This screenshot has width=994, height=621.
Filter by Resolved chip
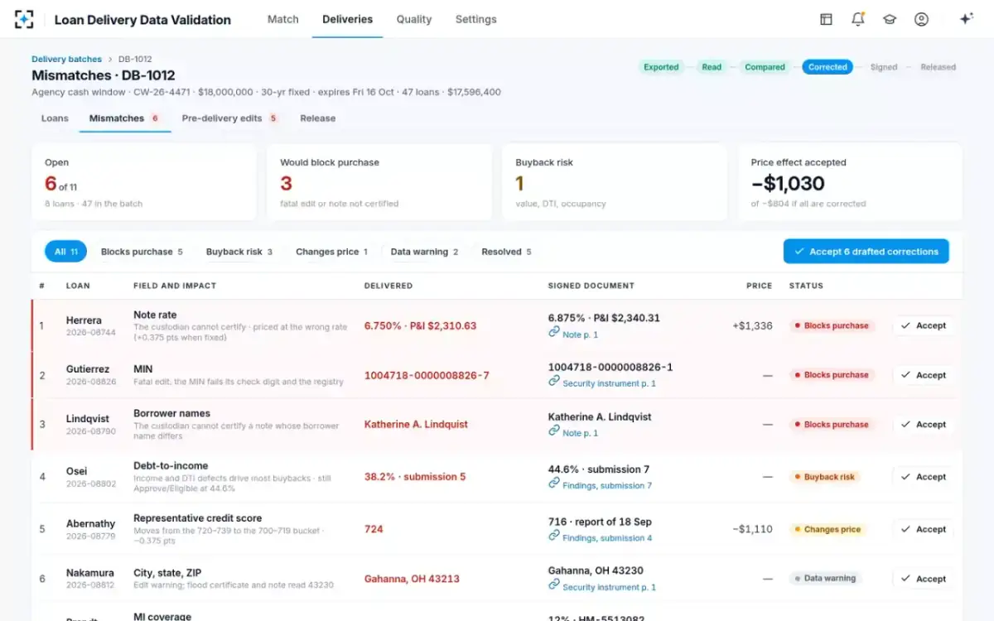click(506, 252)
